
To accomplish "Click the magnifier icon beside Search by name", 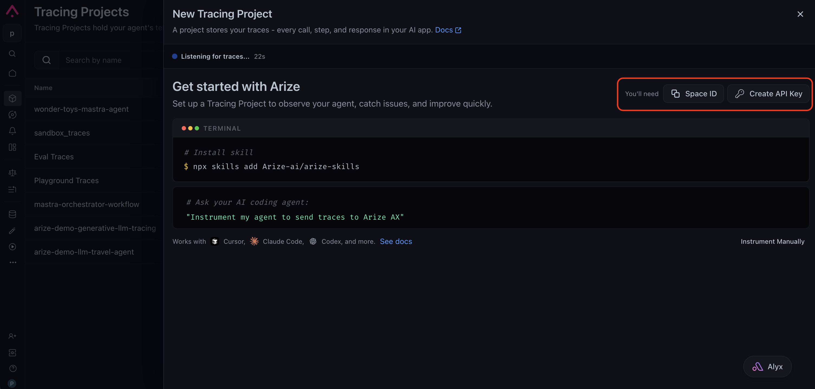I will pyautogui.click(x=47, y=60).
